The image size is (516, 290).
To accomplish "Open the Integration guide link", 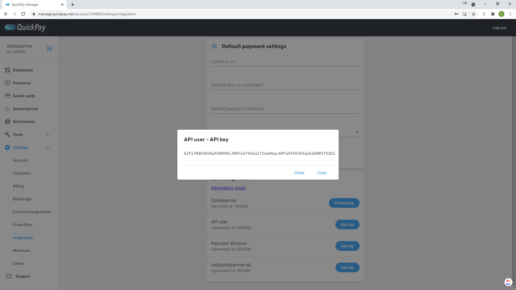I will tap(228, 188).
